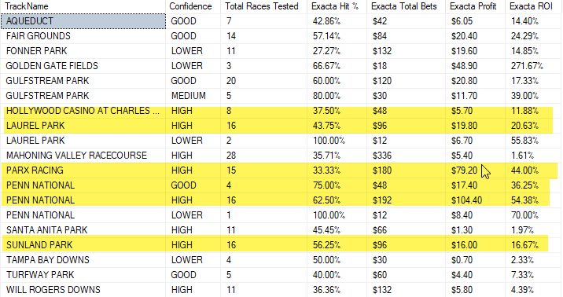Select the WILL ROGERS DOWNS cell

tap(83, 290)
